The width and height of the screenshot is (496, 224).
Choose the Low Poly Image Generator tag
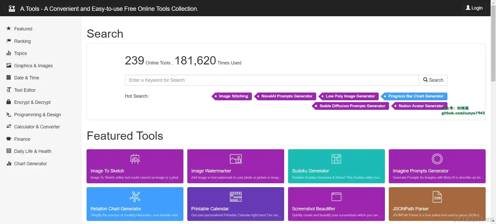coord(348,96)
